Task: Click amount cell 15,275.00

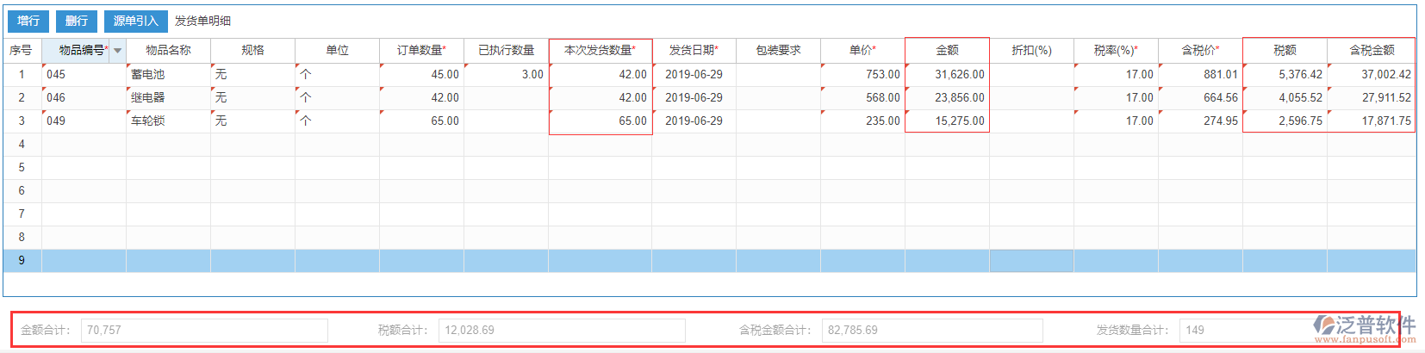Action: tap(947, 121)
